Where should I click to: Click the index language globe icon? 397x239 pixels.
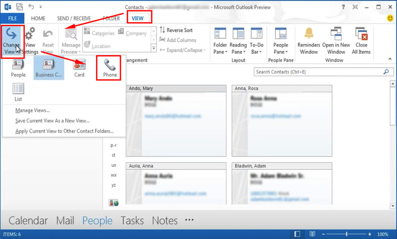coord(114,203)
